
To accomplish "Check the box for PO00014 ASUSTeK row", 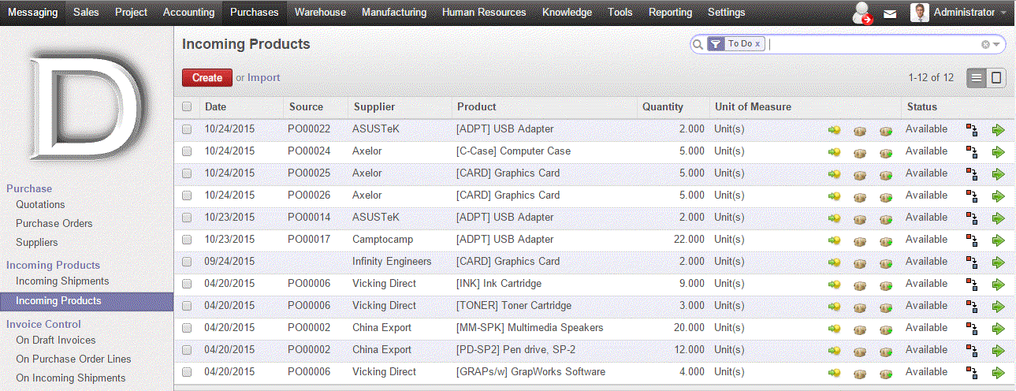I will click(187, 218).
